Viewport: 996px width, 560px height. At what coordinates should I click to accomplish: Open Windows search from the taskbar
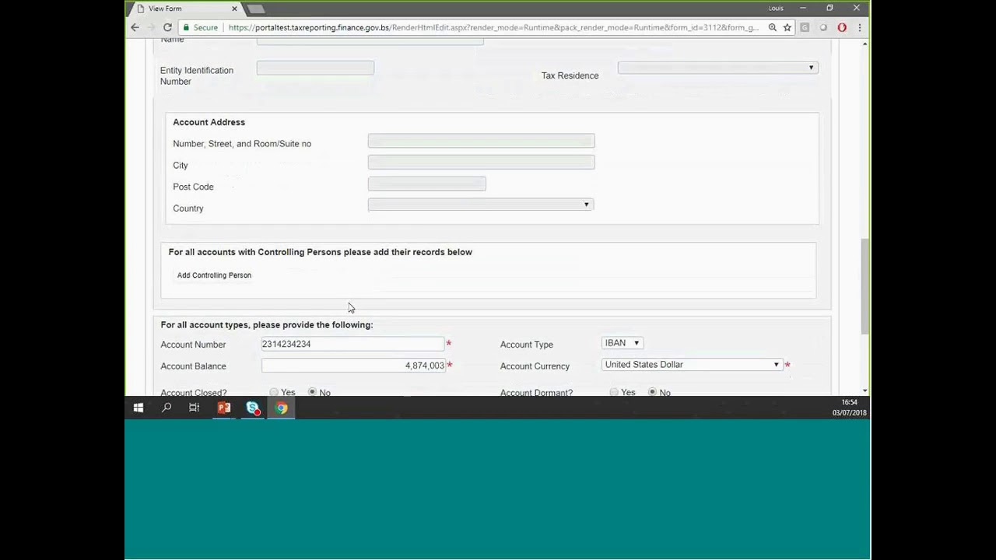coord(167,408)
